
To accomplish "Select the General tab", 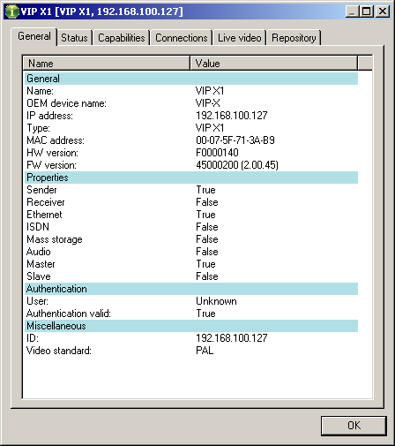I will point(34,36).
